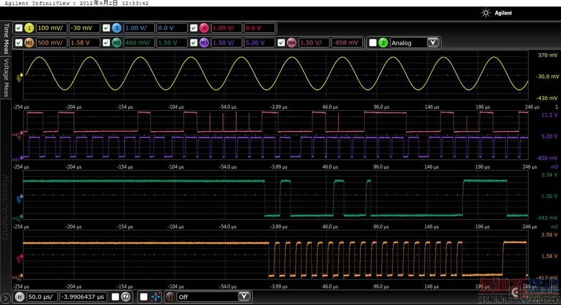Select the red channel 4 ground marker
Viewport: 561px width, 305px height.
coord(20,258)
